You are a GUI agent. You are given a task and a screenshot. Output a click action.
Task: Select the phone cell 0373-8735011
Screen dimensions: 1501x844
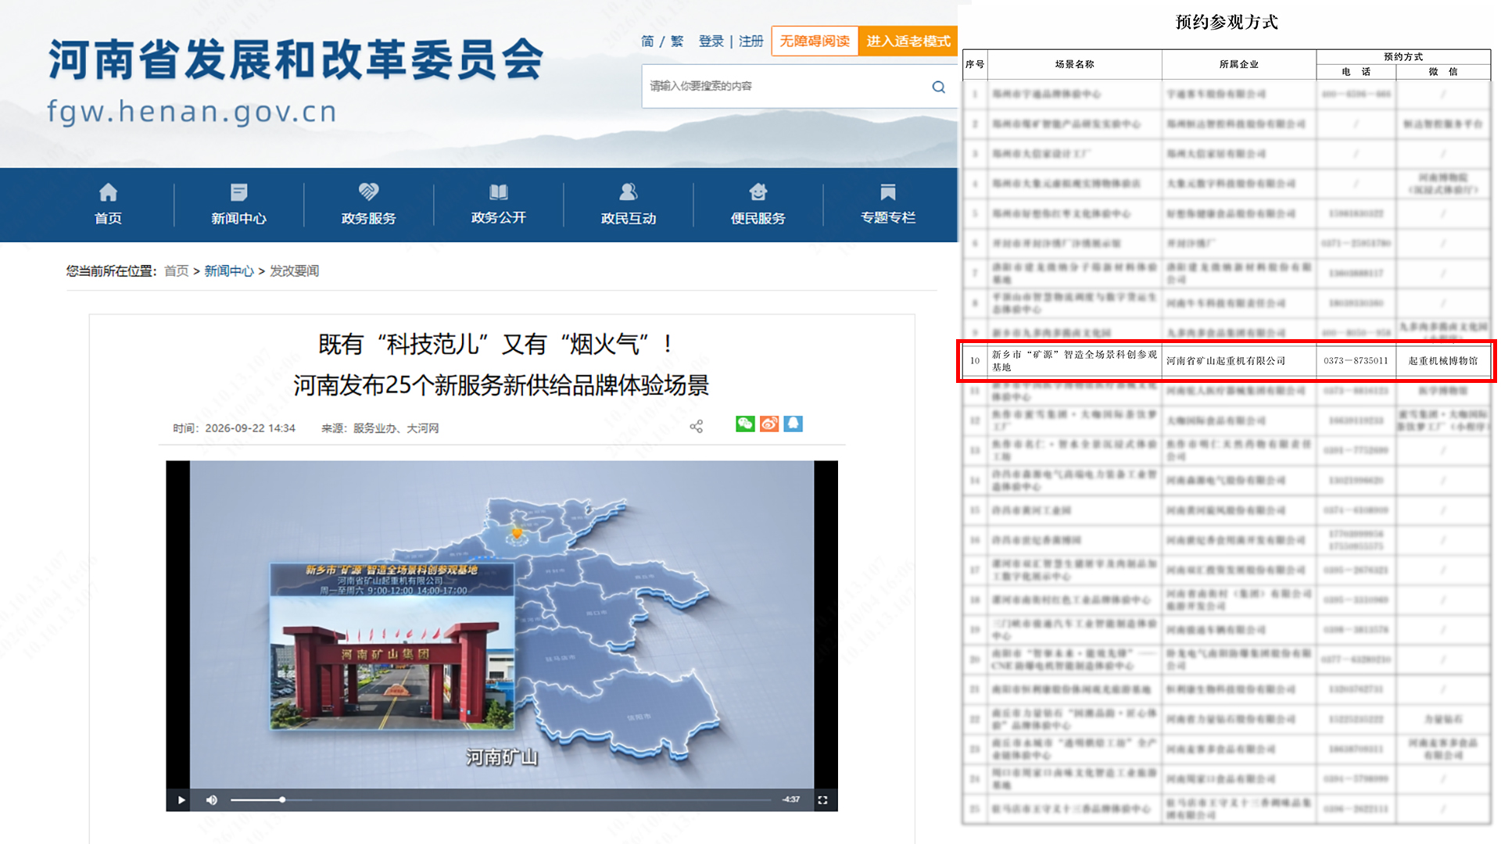(1356, 360)
